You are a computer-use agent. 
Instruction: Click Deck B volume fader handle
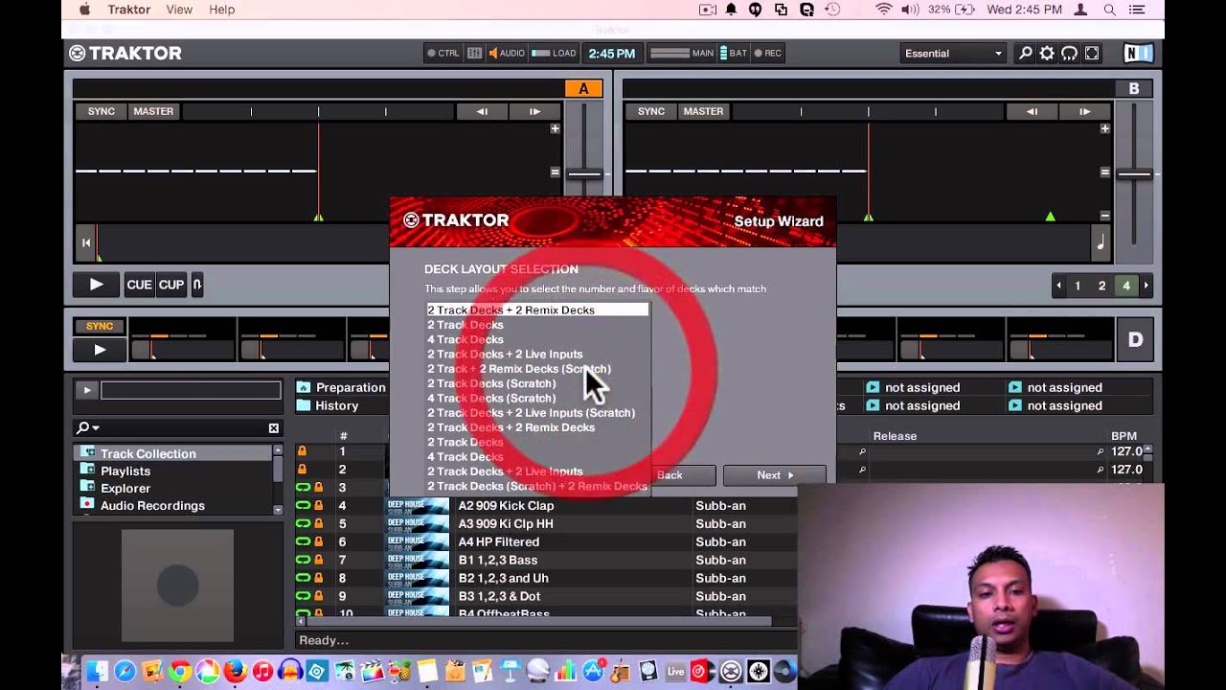(x=1134, y=174)
